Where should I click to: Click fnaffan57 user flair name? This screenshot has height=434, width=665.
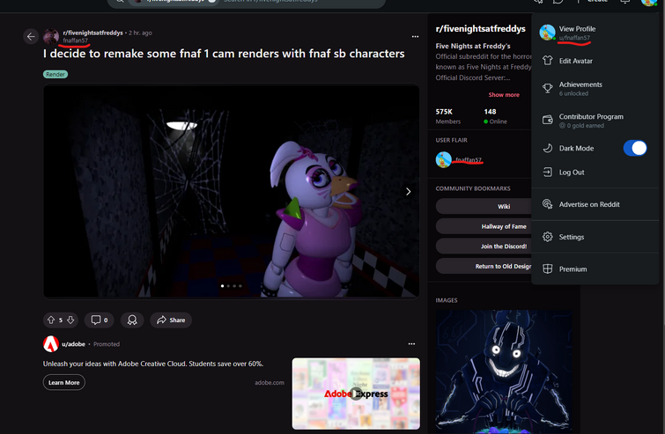pos(469,160)
